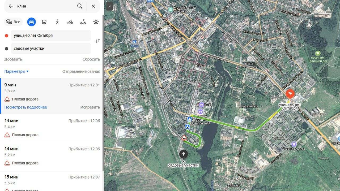This screenshot has width=340, height=191.
Task: Click the upper pedestrian crossing sign on the route
Action: point(189,119)
